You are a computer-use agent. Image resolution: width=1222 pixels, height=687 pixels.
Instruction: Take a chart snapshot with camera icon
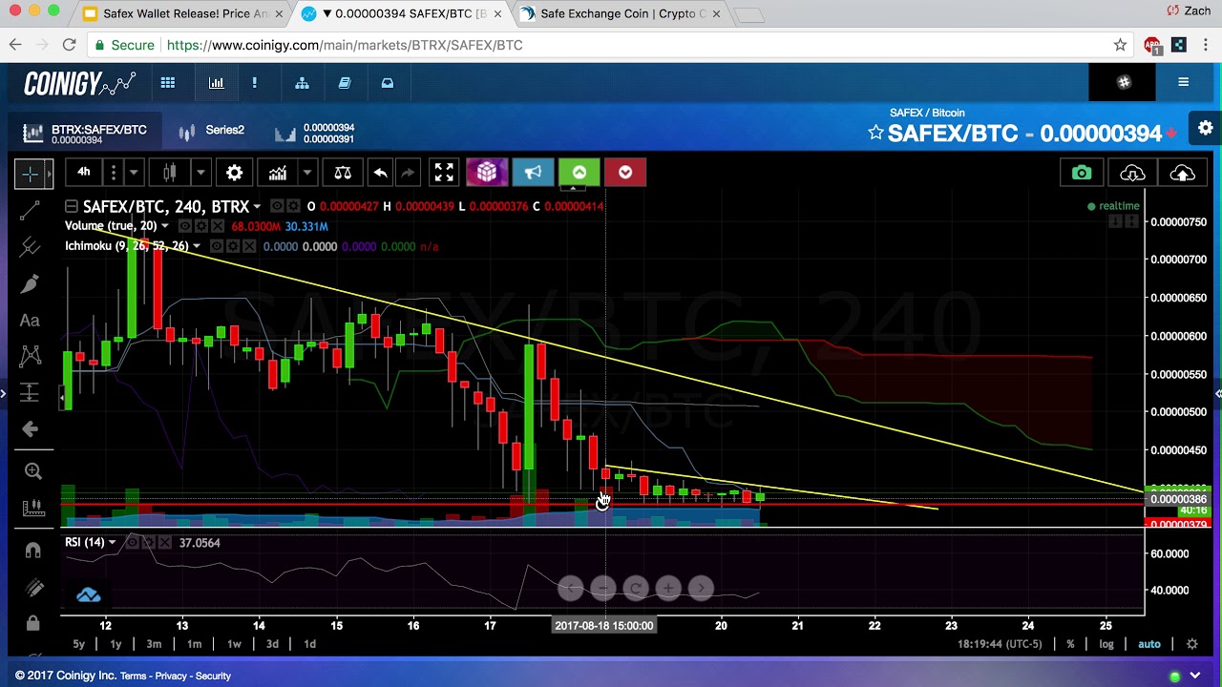pos(1082,173)
